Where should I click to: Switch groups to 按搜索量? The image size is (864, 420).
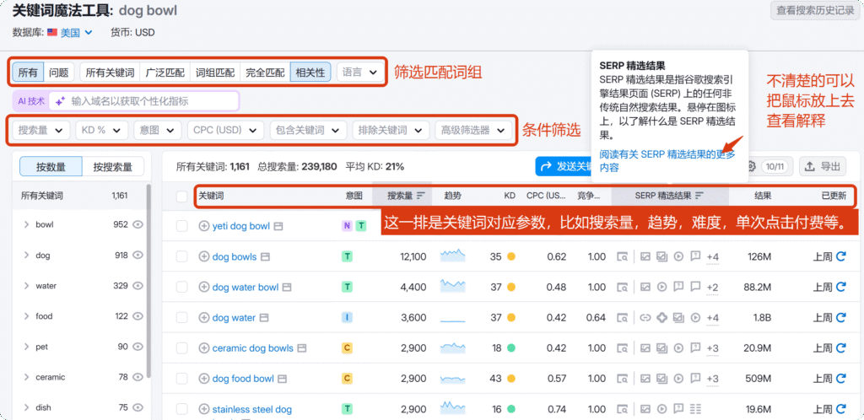[x=113, y=166]
